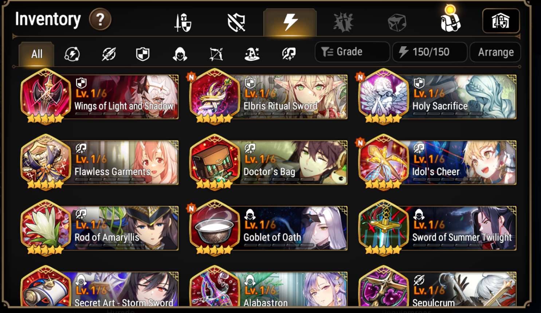Select the Wings of Light and Shadow artifact
Screen dimensions: 541x313
tap(99, 97)
